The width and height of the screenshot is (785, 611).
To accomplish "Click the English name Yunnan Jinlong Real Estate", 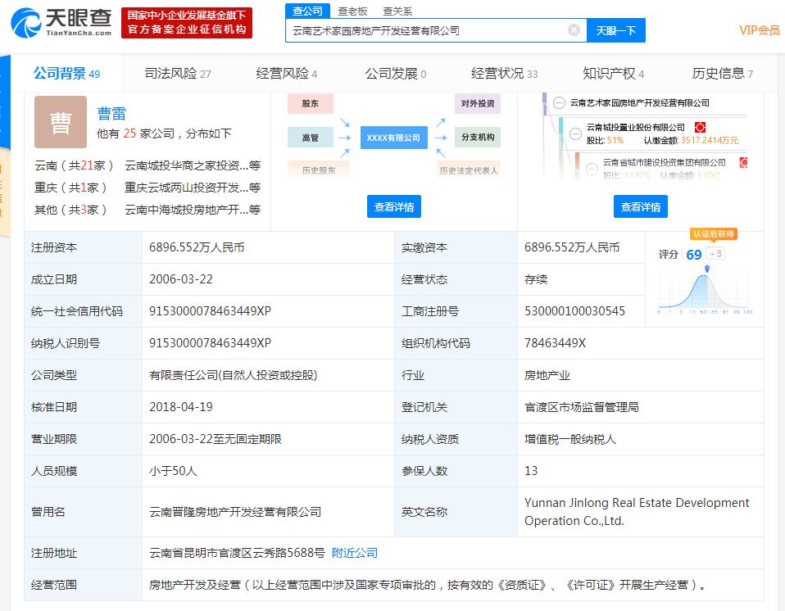I will click(637, 512).
